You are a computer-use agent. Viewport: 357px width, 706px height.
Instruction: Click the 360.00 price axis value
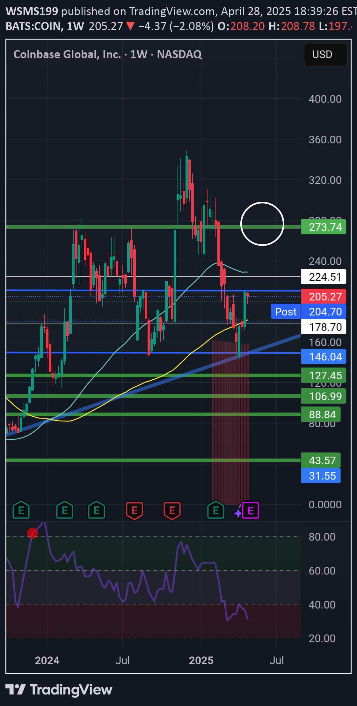tap(325, 140)
